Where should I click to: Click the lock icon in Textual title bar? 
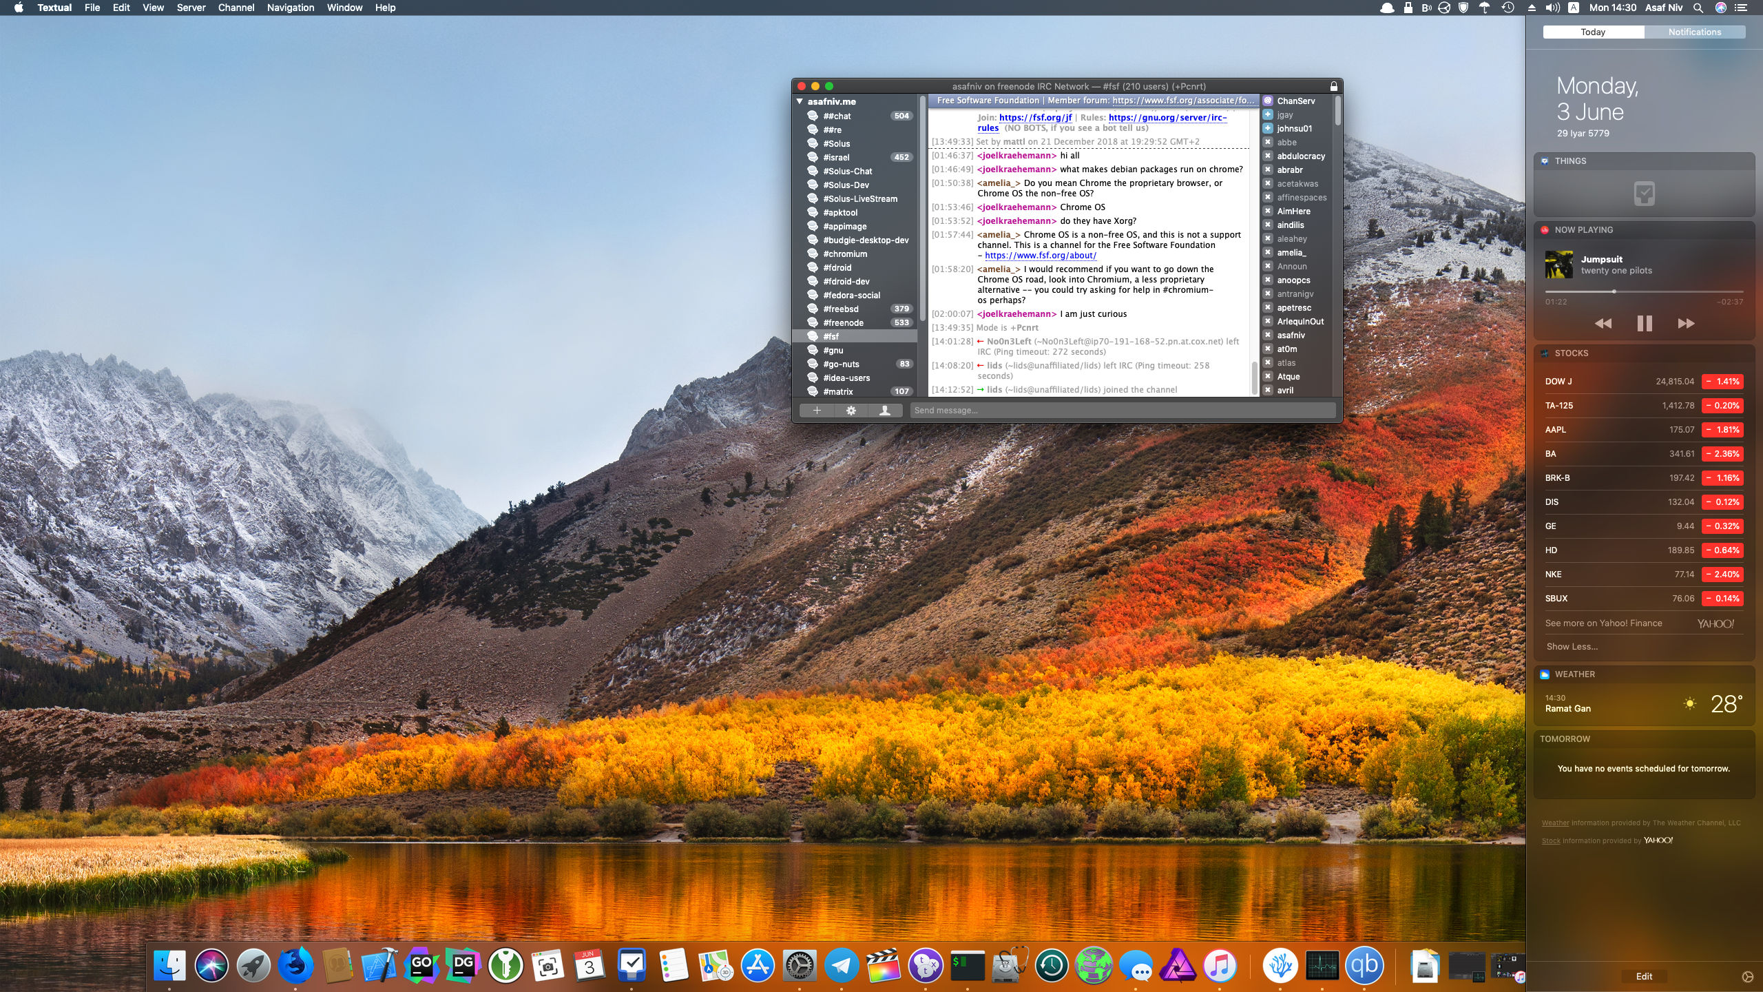(x=1333, y=86)
